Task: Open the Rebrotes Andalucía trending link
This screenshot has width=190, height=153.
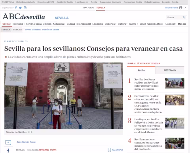Action: click(25, 2)
